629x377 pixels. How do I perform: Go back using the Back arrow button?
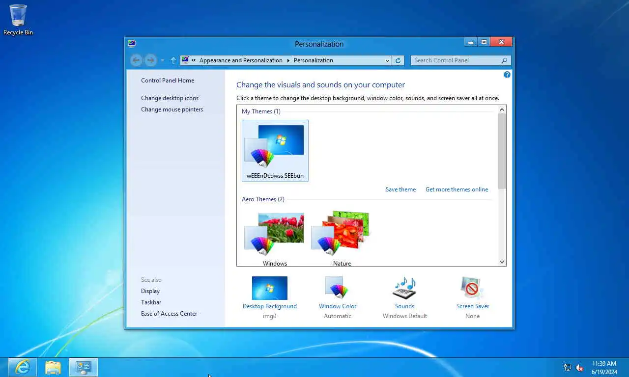[x=136, y=60]
